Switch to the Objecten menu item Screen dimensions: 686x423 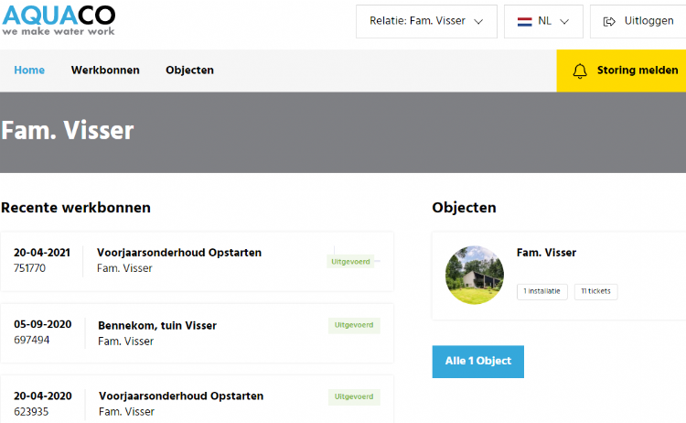(189, 70)
